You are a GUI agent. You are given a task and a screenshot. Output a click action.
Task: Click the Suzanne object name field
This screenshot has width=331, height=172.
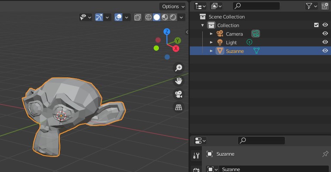[274, 169]
